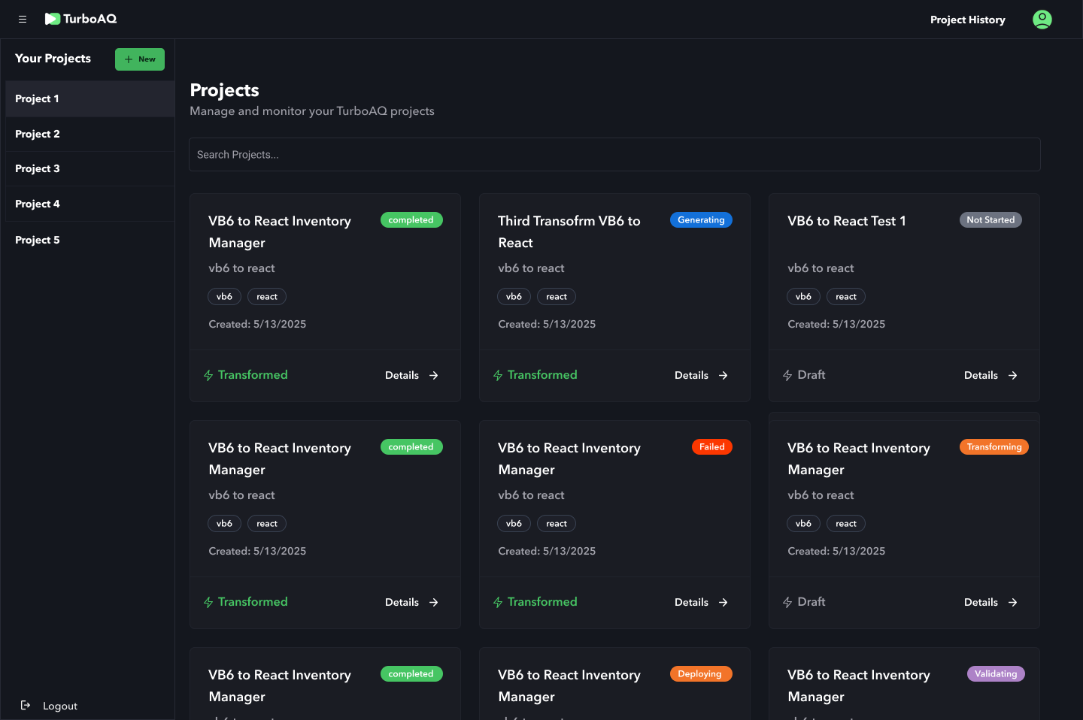1083x720 pixels.
Task: Open Details of the Failed project card
Action: click(701, 602)
